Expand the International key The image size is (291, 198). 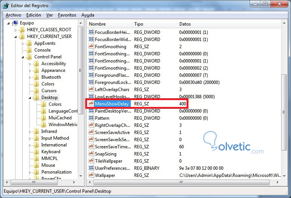[x=30, y=145]
